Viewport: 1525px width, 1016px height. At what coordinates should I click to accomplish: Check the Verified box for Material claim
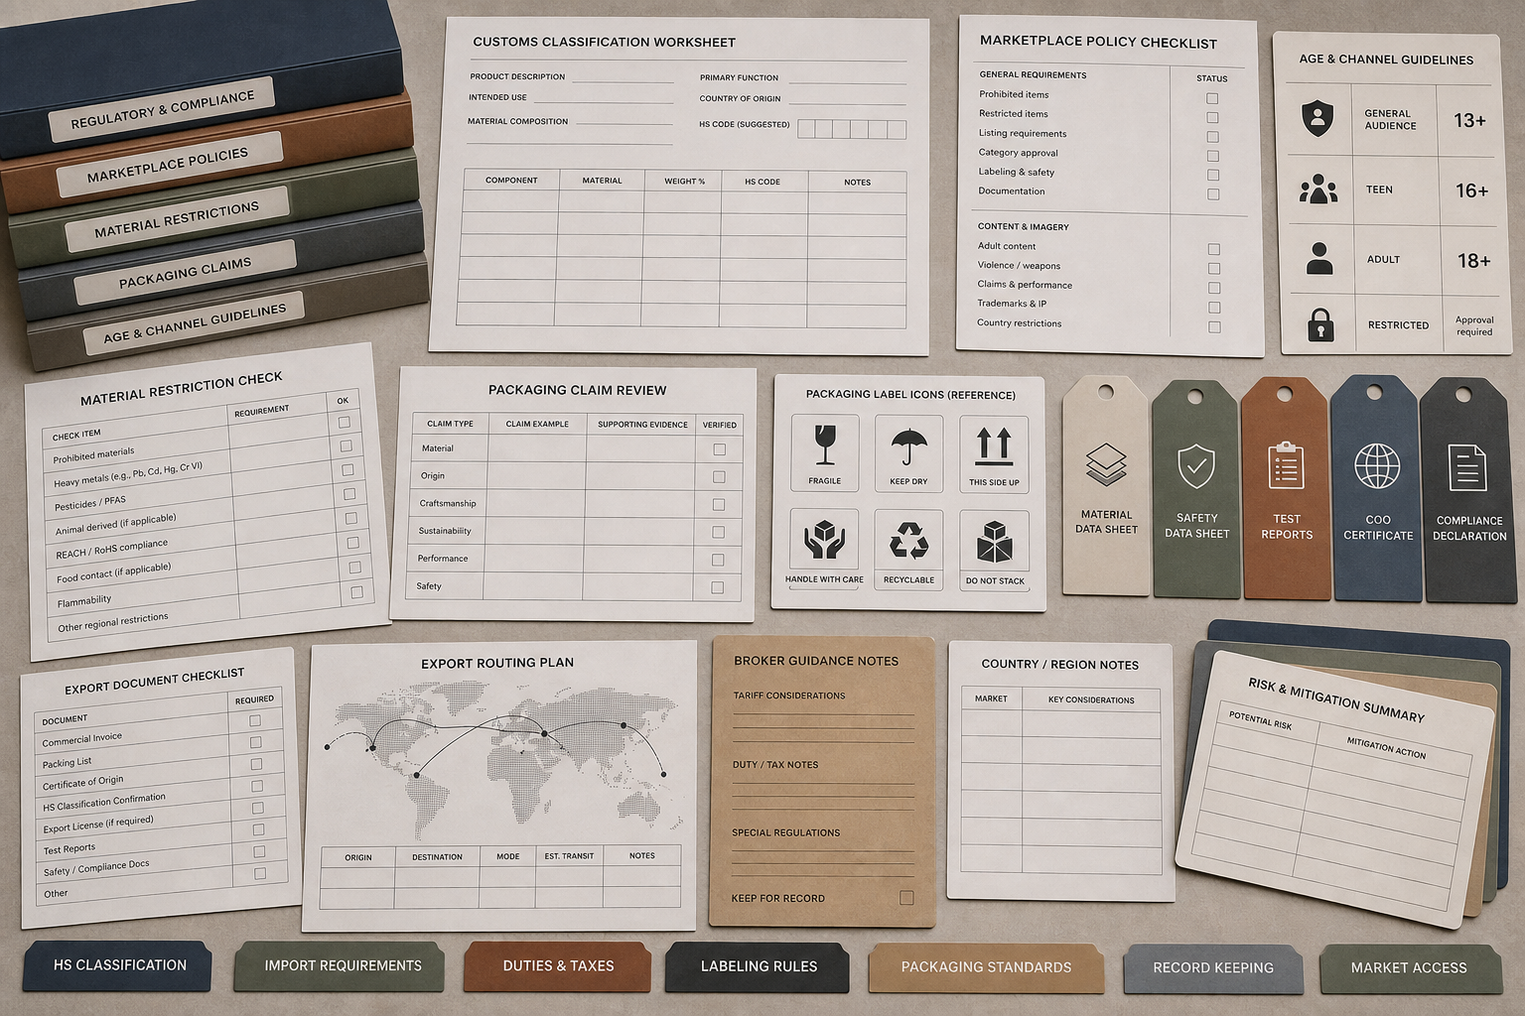tap(719, 449)
